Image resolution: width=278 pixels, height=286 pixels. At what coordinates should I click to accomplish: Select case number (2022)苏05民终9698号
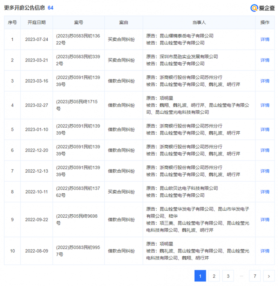coord(77,220)
